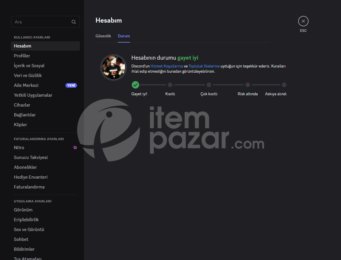This screenshot has height=260, width=341.
Task: Click the FATURALANDIRMA AYARLARI section header
Action: (39, 139)
